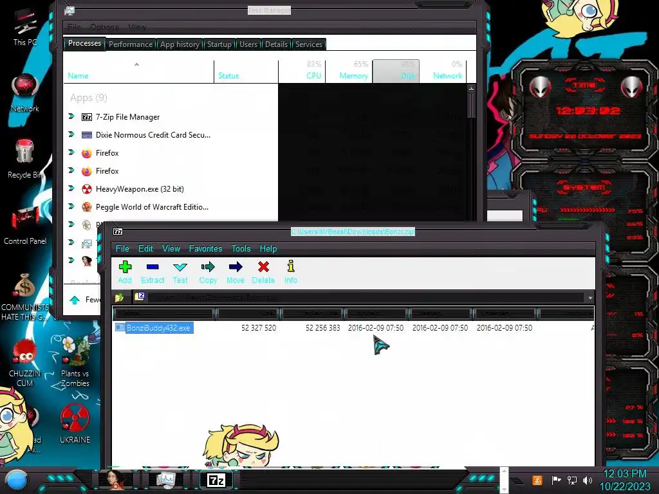Expand the first Firefox process entry

[71, 152]
